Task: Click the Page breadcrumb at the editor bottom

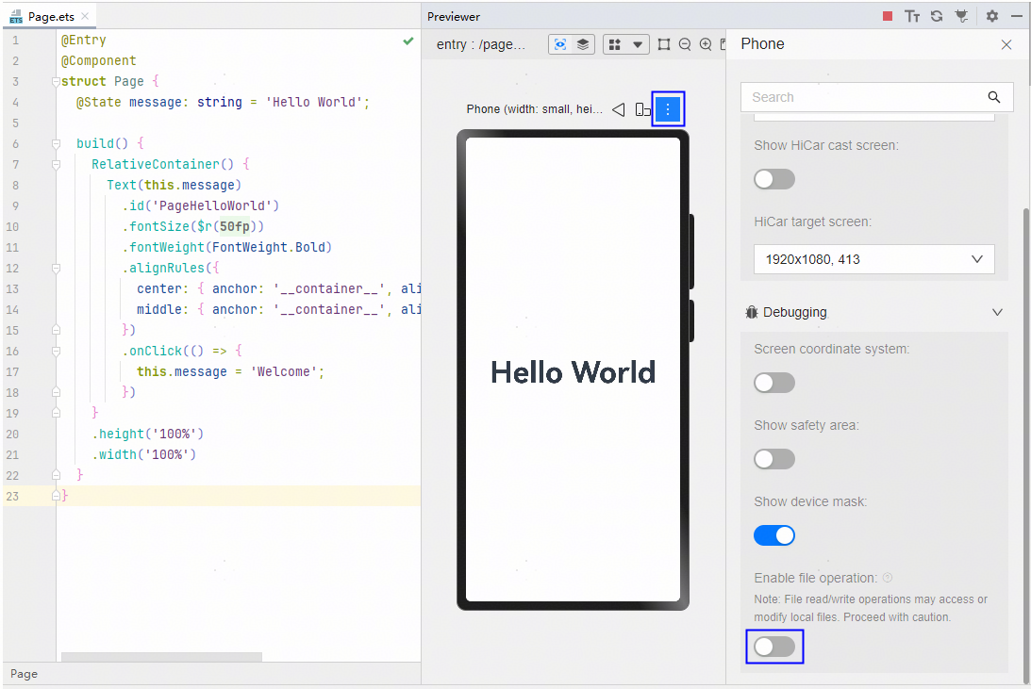Action: point(24,674)
